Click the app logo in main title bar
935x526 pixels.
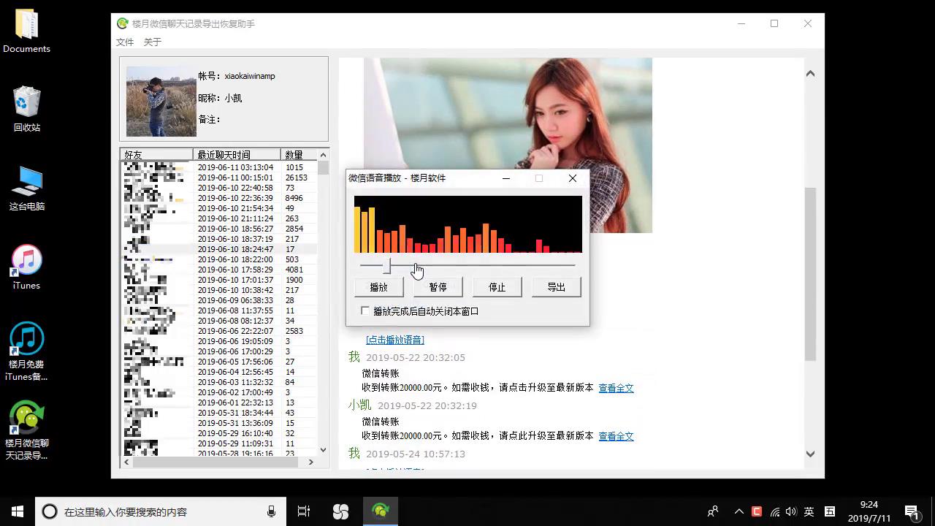coord(123,23)
